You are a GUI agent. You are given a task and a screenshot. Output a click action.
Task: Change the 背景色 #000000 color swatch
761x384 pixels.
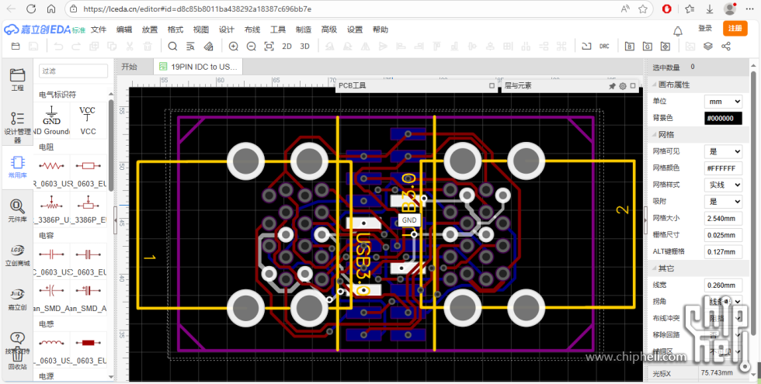tap(723, 118)
